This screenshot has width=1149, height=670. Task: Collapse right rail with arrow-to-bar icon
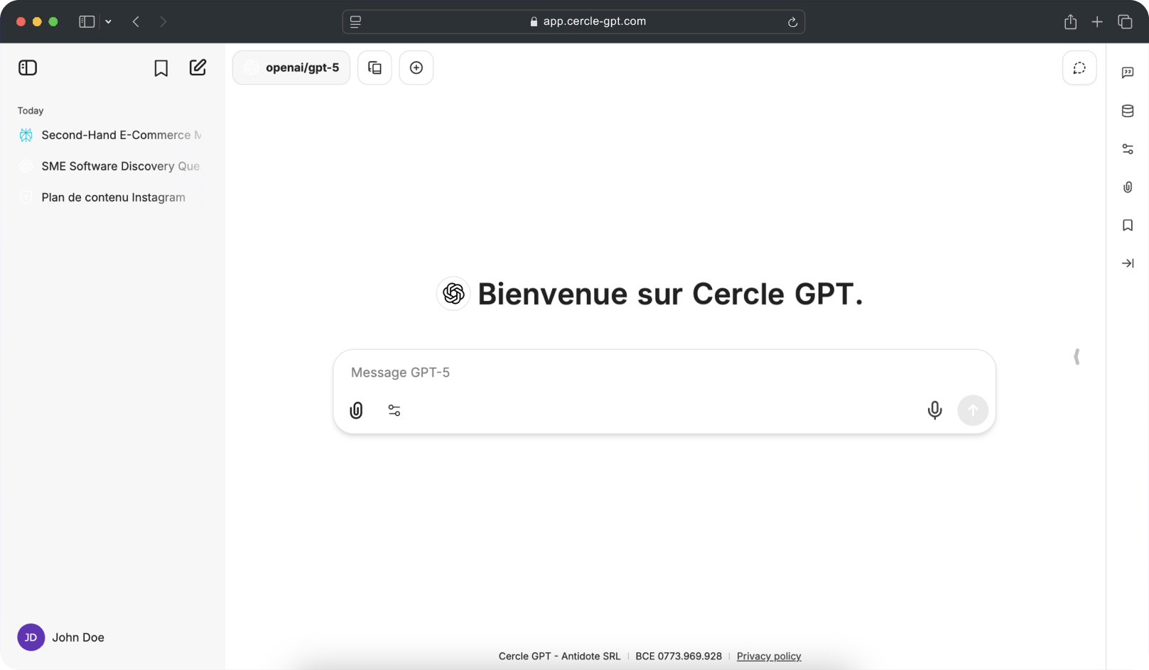coord(1128,263)
